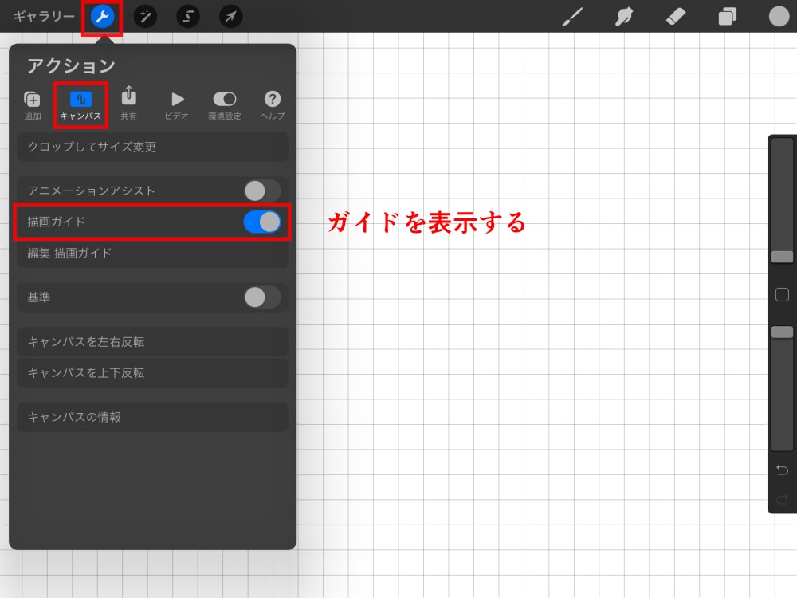Image resolution: width=797 pixels, height=598 pixels.
Task: Select the Transform arrow tool
Action: pos(230,16)
